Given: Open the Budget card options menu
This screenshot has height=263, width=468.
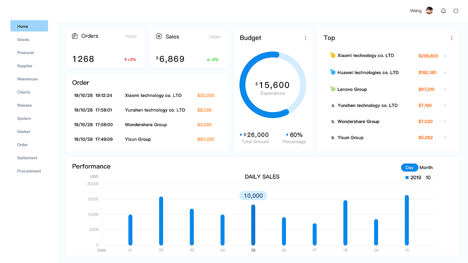Looking at the screenshot, I should [x=305, y=38].
